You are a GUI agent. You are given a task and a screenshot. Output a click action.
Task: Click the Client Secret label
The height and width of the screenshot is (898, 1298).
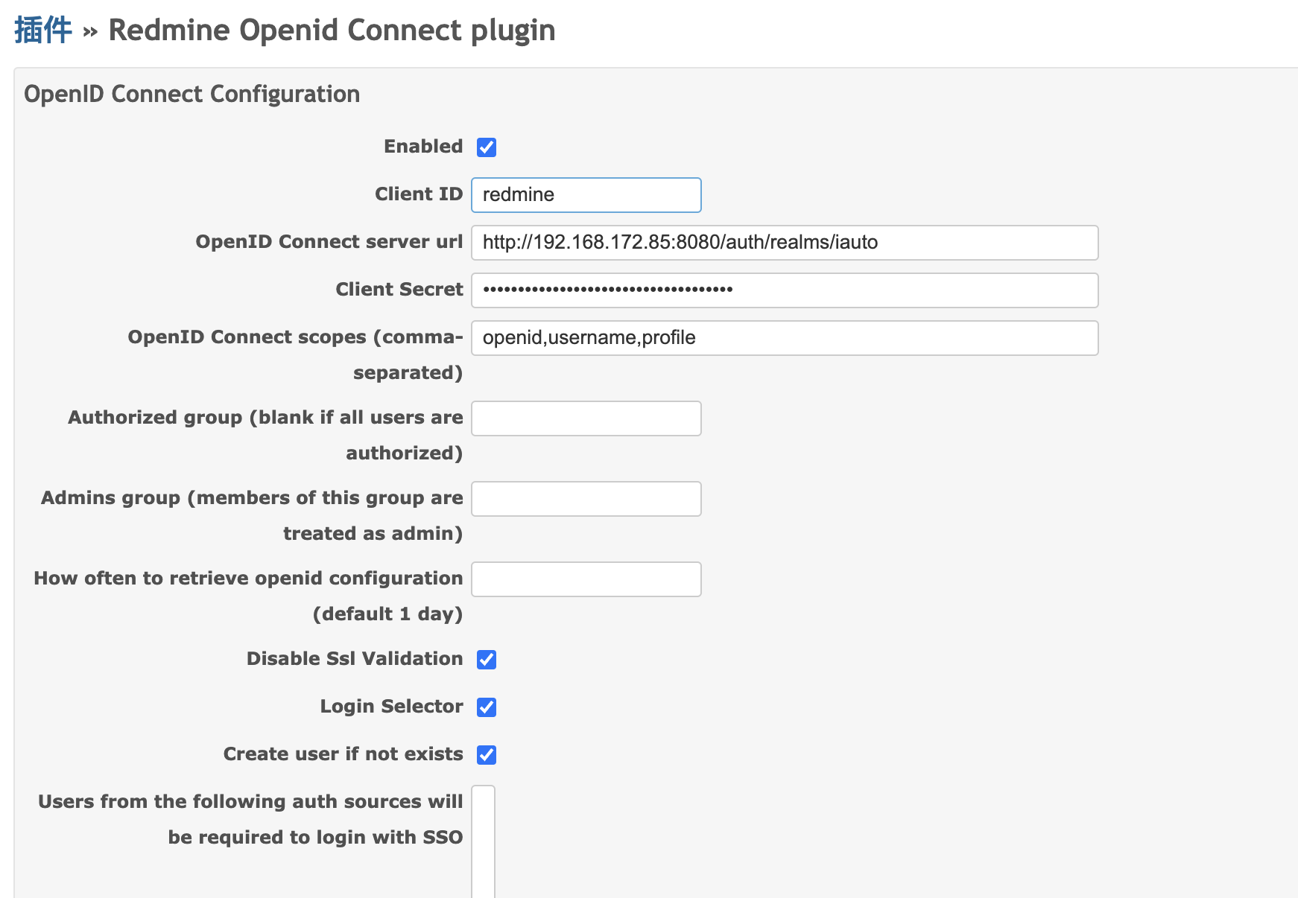[399, 290]
